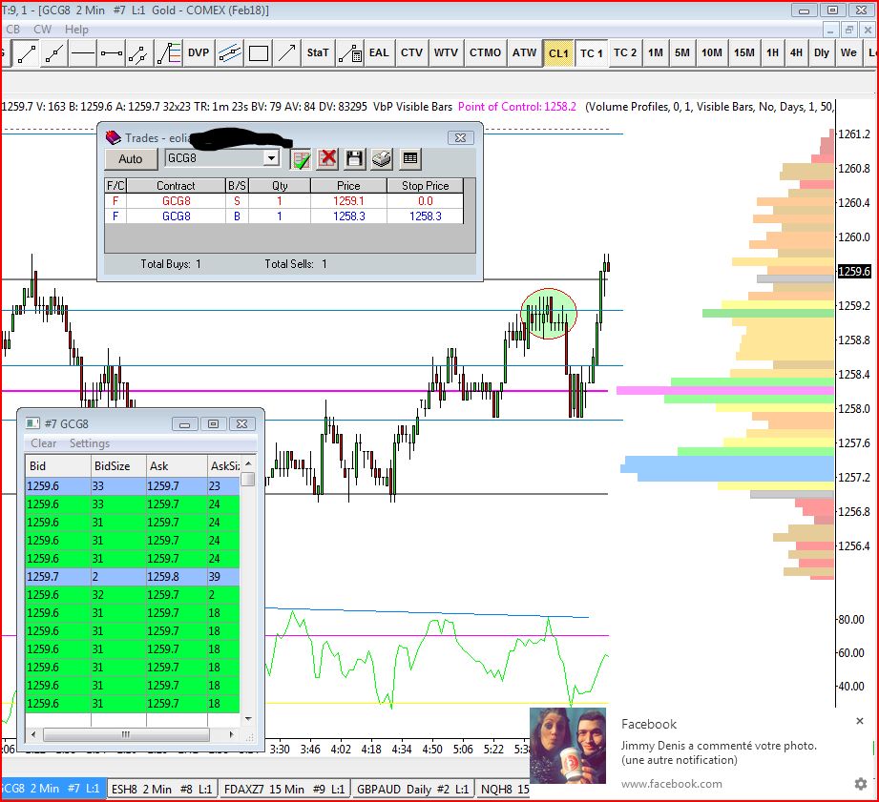Viewport: 879px width, 802px height.
Task: Switch to GBPAUD Daily chart tab
Action: (x=412, y=789)
